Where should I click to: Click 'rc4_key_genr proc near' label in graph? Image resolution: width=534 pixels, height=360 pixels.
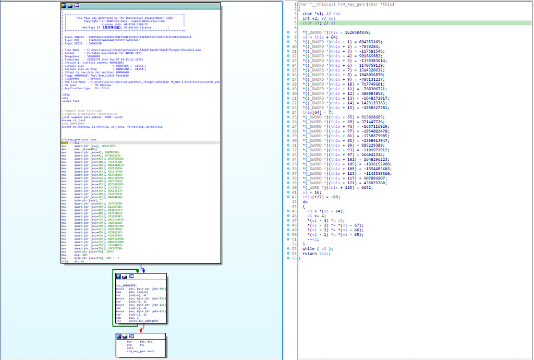pos(79,139)
